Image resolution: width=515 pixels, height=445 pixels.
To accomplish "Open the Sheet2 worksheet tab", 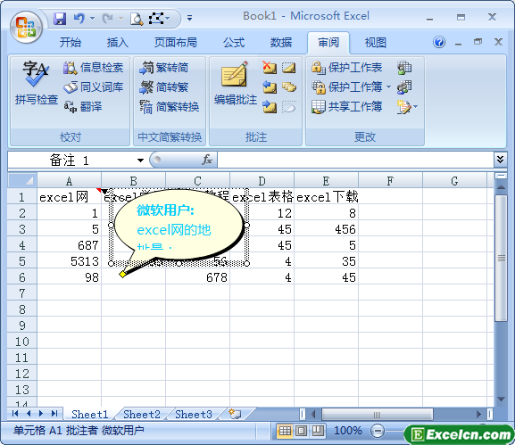I will tap(142, 415).
